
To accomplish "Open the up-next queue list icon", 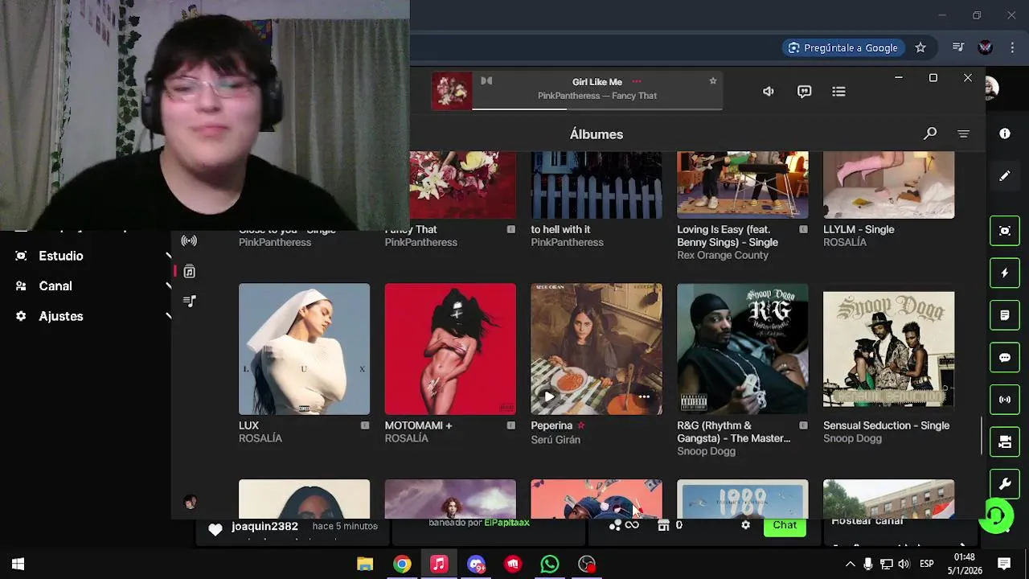I will click(x=838, y=92).
